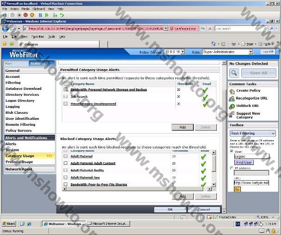Viewport: 281px width, 235px height.
Task: Check the Miscellaneous: Uncategorized checkbox
Action: pyautogui.click(x=66, y=104)
